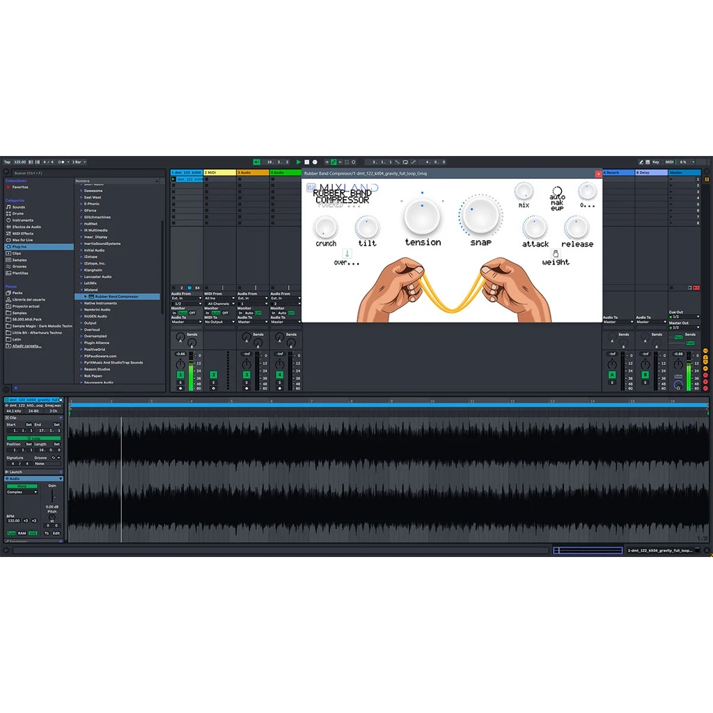Select the 3 Audio track header
The image size is (713, 713).
[253, 173]
